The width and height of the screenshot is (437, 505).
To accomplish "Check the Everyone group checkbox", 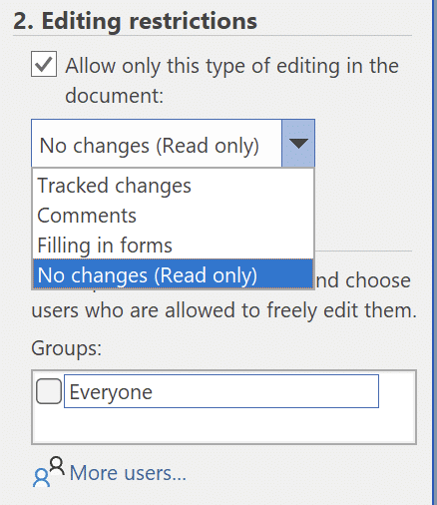I will coord(49,391).
